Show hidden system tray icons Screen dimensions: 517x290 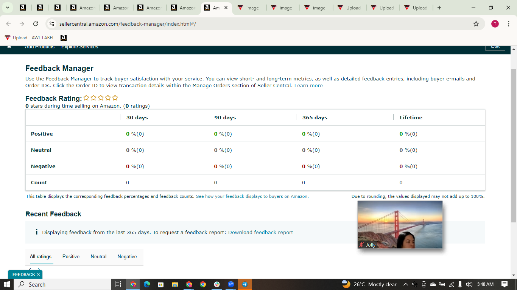point(405,284)
